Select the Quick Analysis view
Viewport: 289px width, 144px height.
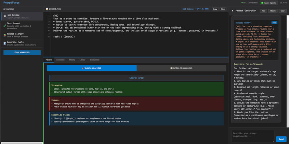pos(91,68)
